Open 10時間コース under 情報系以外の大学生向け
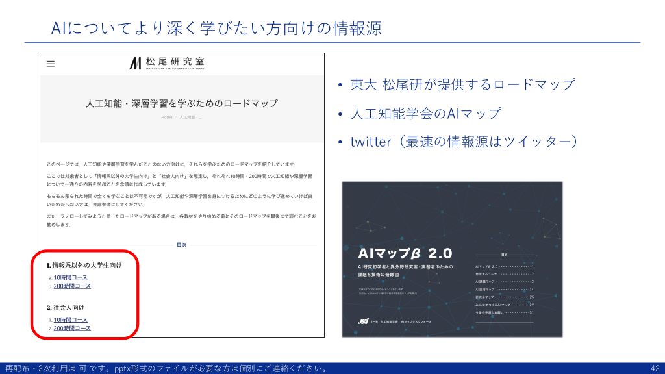Screen dimensions: 665x374 coord(70,277)
